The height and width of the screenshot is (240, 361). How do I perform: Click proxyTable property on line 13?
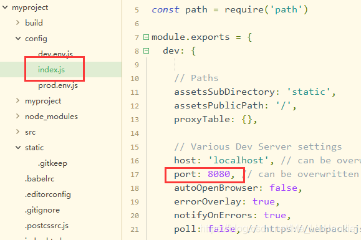(x=201, y=120)
